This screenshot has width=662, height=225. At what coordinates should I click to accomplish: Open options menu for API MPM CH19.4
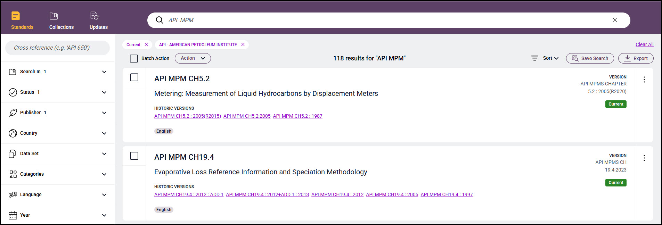644,158
